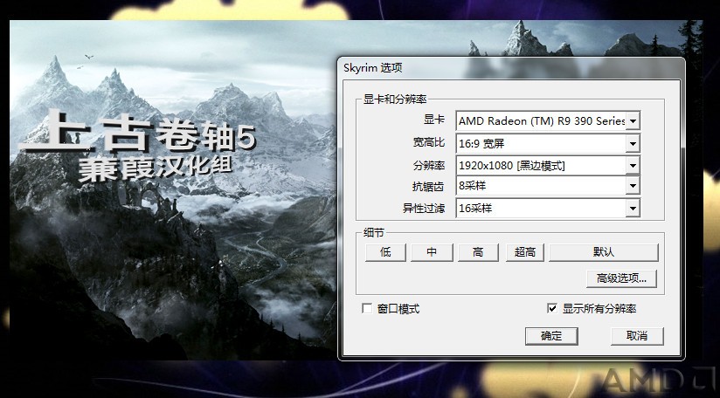Open the 显卡 graphics adapter dropdown arrow
The width and height of the screenshot is (720, 398).
pyautogui.click(x=633, y=121)
